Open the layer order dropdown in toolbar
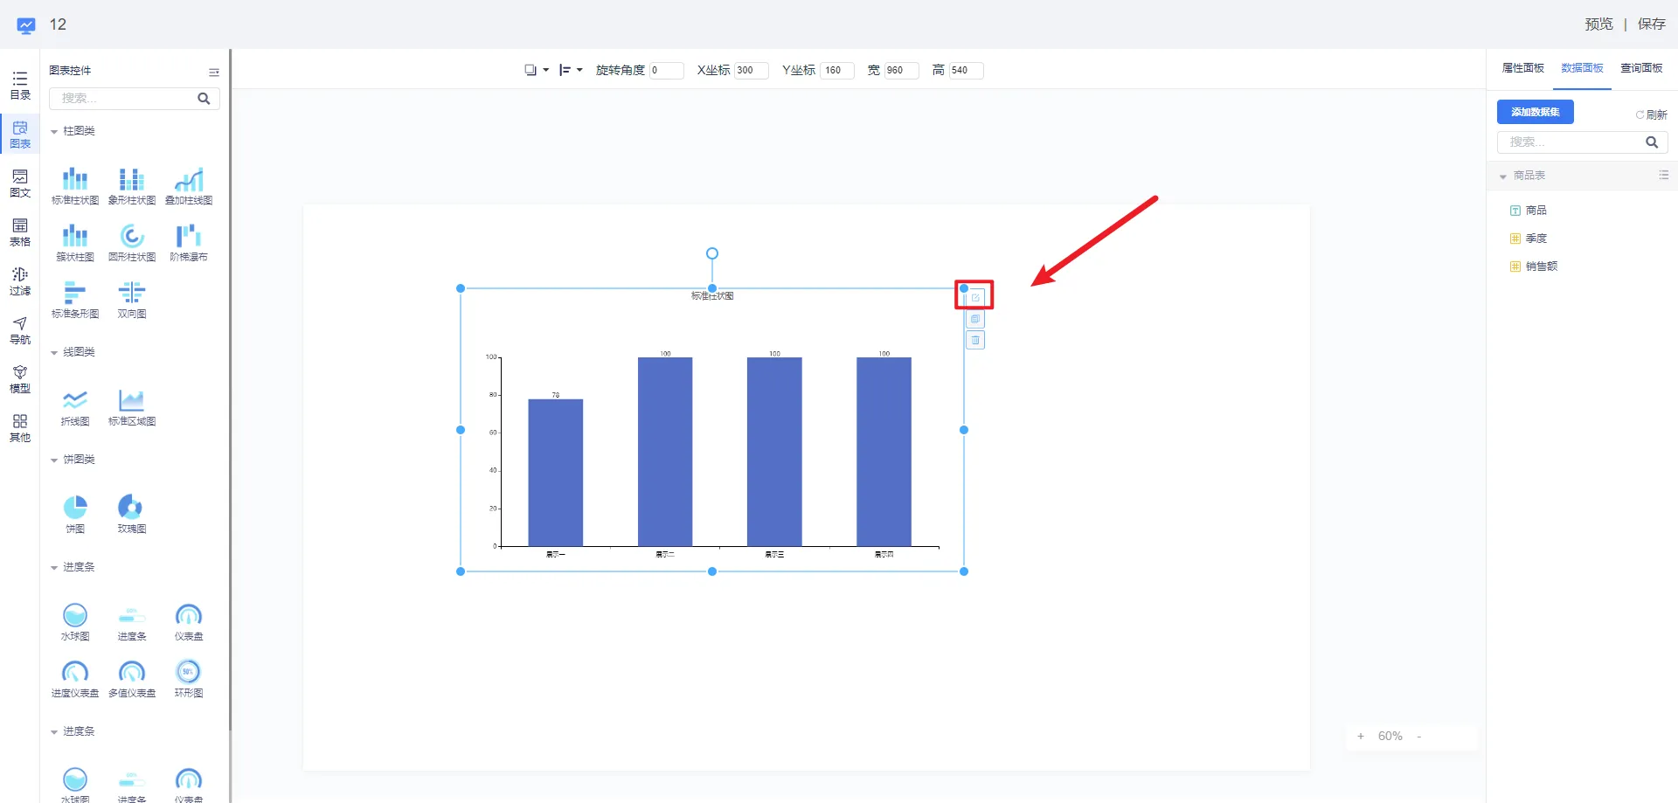Image resolution: width=1678 pixels, height=803 pixels. [537, 70]
